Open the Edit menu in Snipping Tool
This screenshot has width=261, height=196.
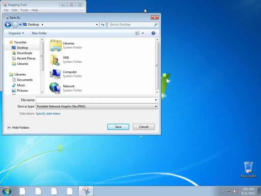point(15,10)
